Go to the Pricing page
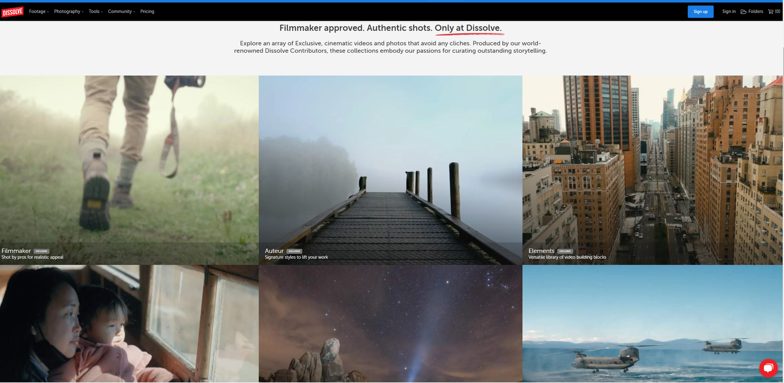This screenshot has height=383, width=784. 147,11
